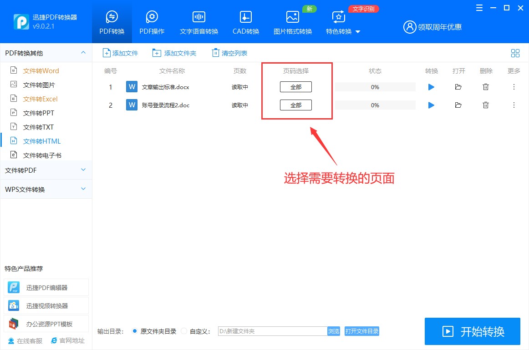Click Word icon of 文章输出标准.docx
Image resolution: width=529 pixels, height=350 pixels.
pyautogui.click(x=132, y=86)
